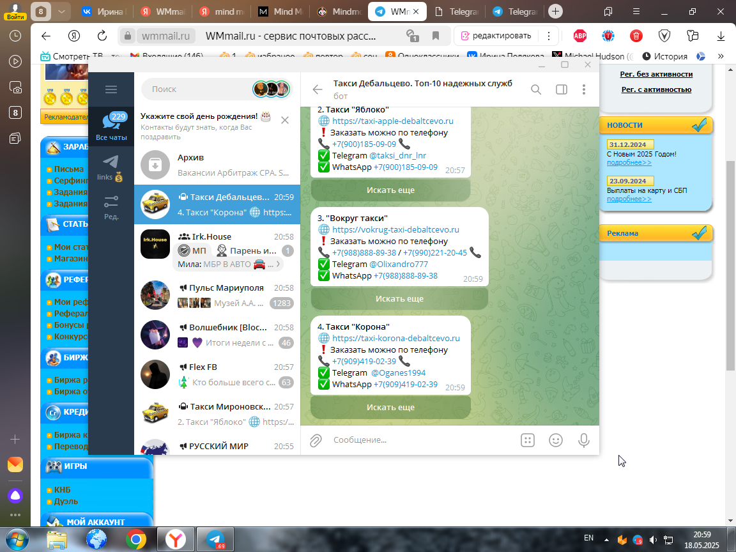Open the Такси Мироновск... bot chat

[217, 413]
